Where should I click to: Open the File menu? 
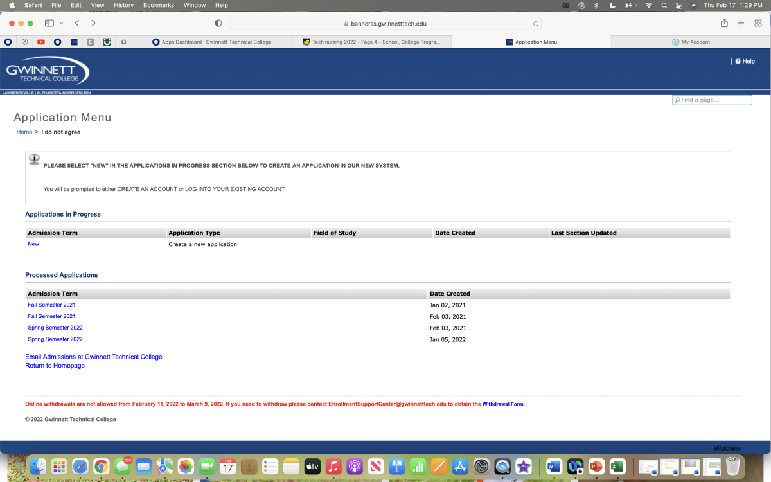[x=57, y=5]
